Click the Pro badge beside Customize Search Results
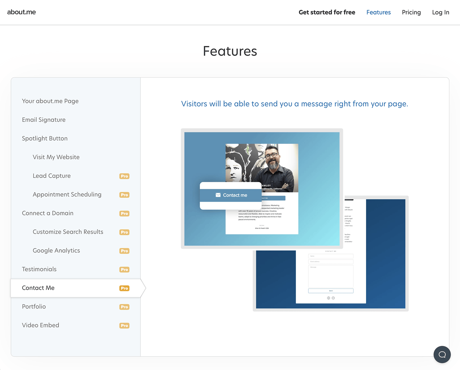The width and height of the screenshot is (460, 370). coord(124,232)
